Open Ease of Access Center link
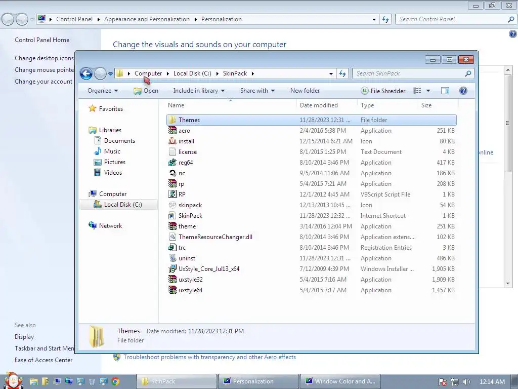The image size is (518, 389). (x=44, y=360)
